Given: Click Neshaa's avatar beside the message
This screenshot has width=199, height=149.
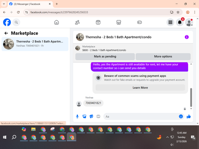Looking at the screenshot, I should point(79,104).
